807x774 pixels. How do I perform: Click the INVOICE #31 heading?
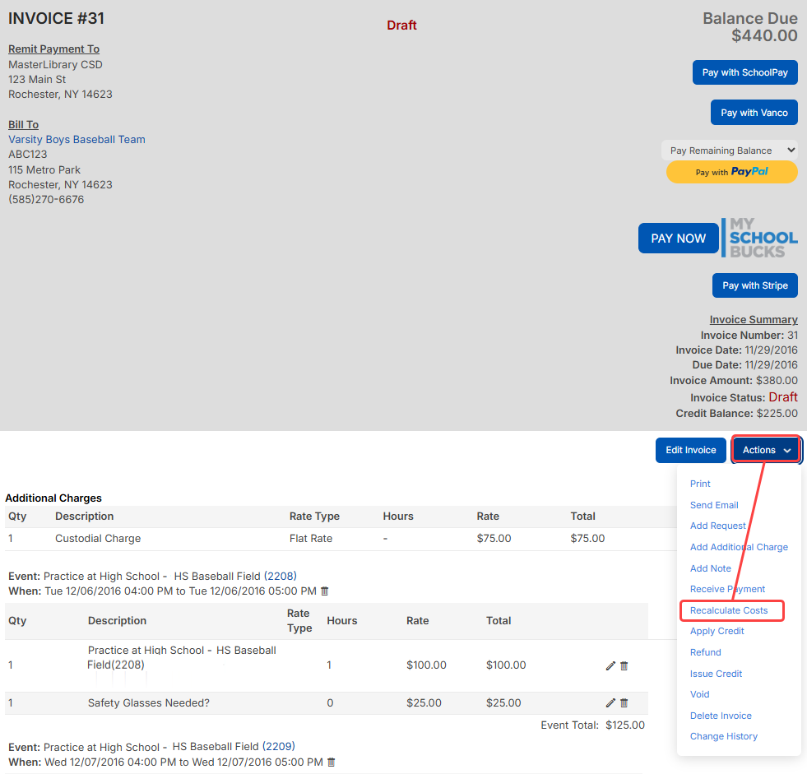[57, 19]
